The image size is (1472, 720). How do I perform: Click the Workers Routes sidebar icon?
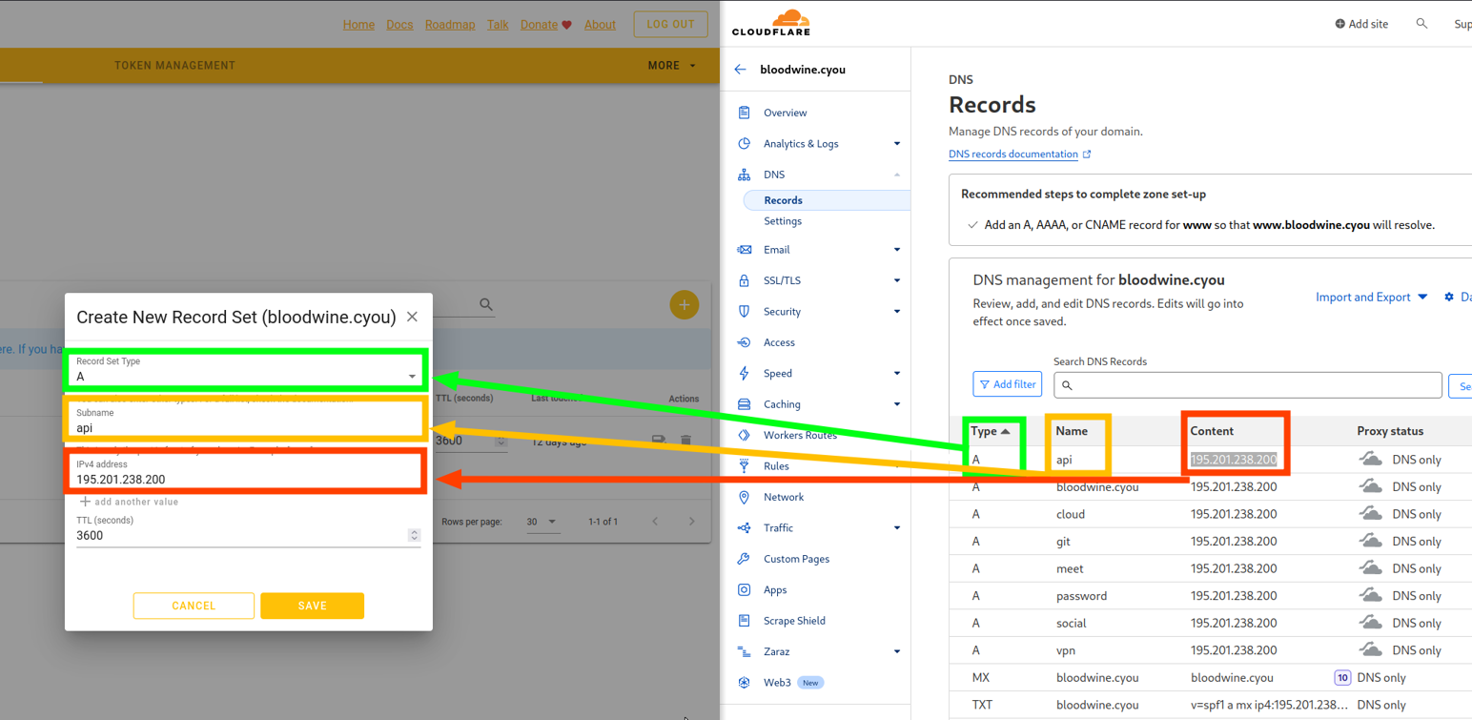pos(745,435)
